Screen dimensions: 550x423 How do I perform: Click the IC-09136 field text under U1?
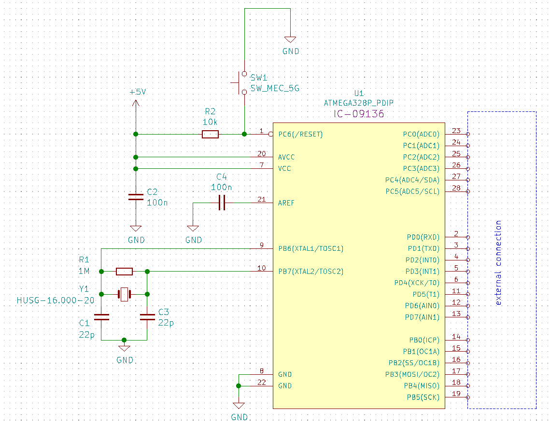[x=358, y=114]
